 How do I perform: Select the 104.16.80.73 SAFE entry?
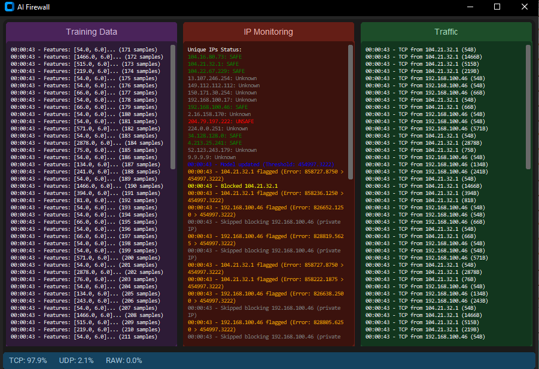point(214,57)
